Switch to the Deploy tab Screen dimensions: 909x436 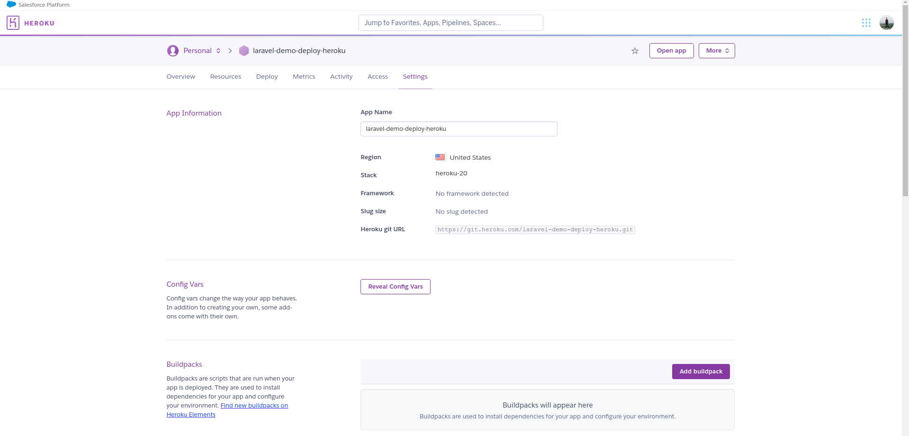(x=266, y=76)
